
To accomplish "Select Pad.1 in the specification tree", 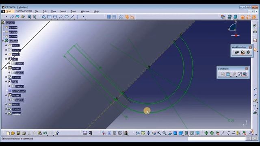I will 15,59.
